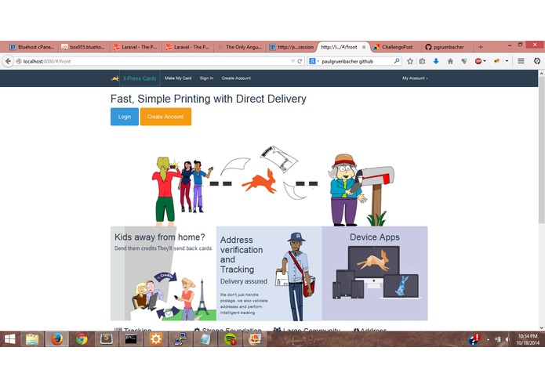Reload the page with the refresh icon
The image size is (545, 387).
tap(300, 61)
